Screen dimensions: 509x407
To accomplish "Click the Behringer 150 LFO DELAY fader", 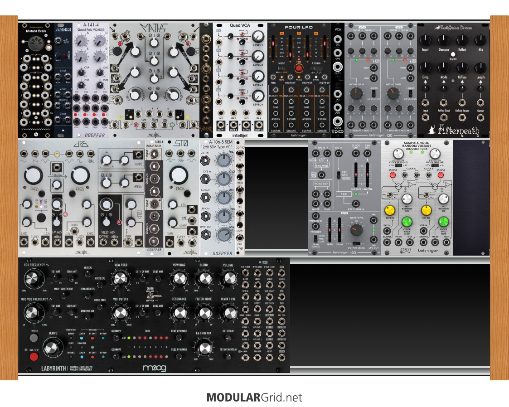I will pos(339,230).
